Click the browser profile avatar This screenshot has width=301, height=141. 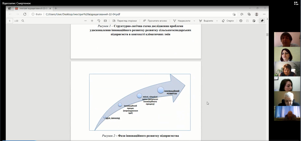coord(257,14)
